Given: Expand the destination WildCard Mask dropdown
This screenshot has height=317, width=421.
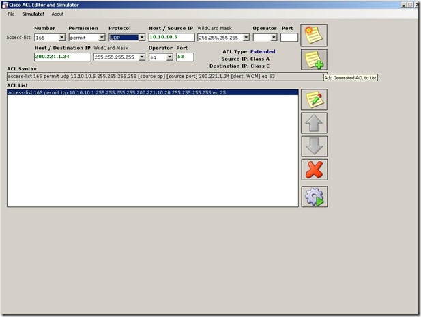Looking at the screenshot, I should coord(142,57).
